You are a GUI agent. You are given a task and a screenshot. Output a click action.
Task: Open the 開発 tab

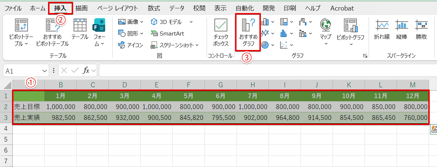pyautogui.click(x=269, y=8)
